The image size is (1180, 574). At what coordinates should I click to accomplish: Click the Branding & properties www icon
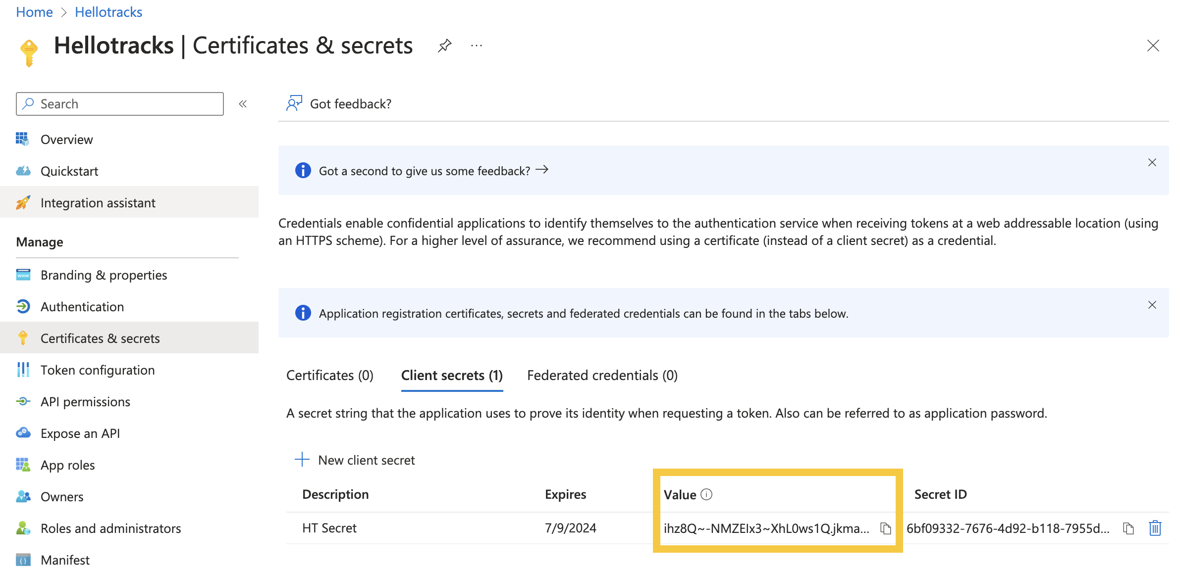pyautogui.click(x=23, y=275)
